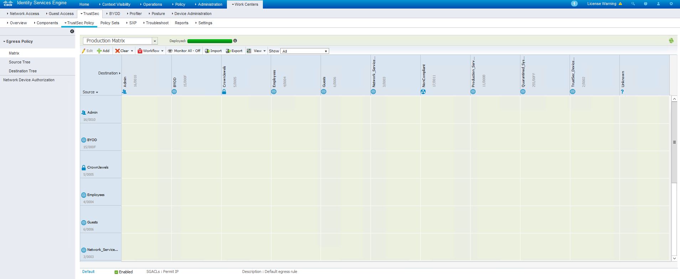Click CrownJewels source row lock icon

point(84,167)
